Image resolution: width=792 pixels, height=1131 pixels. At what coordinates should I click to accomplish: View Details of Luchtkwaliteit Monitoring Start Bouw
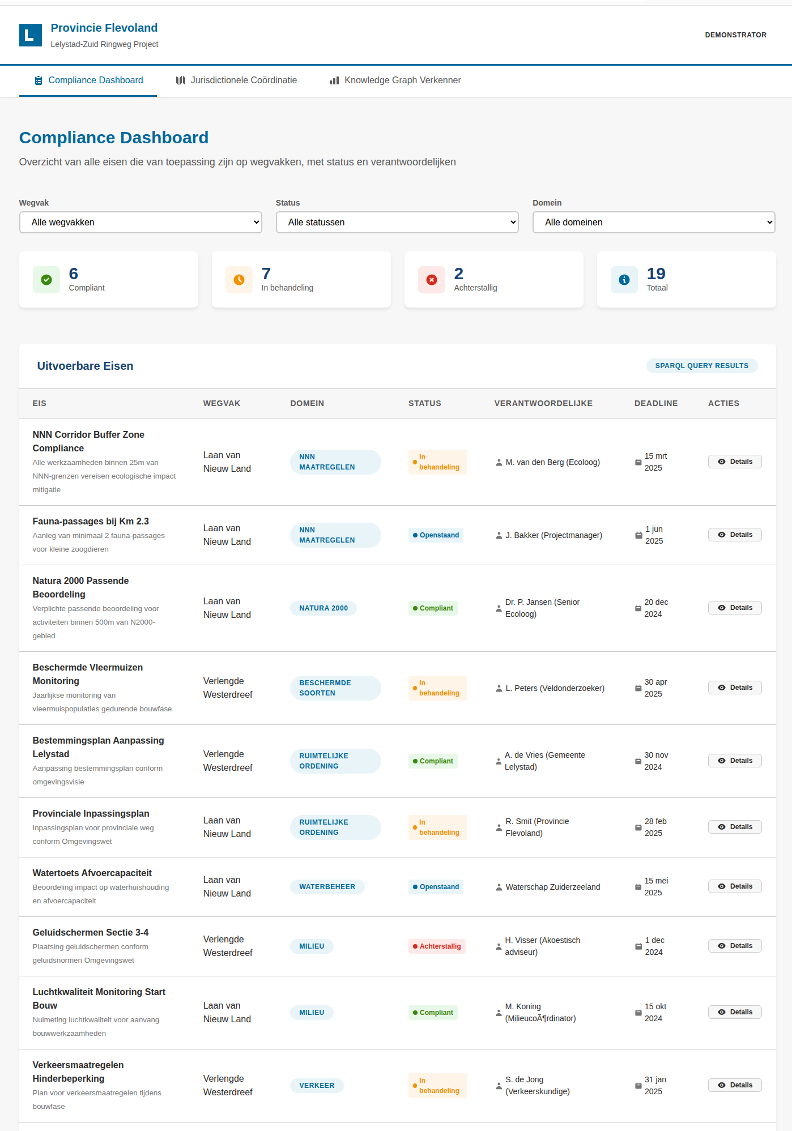tap(735, 1013)
